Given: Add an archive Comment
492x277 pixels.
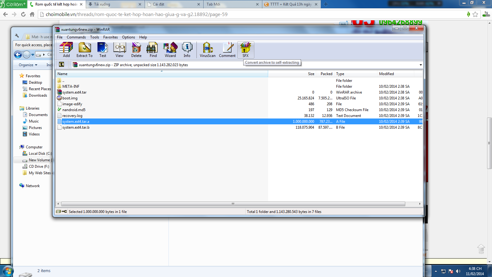Looking at the screenshot, I should coord(228,50).
